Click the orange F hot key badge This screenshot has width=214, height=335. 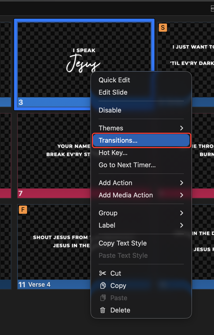pos(23,210)
